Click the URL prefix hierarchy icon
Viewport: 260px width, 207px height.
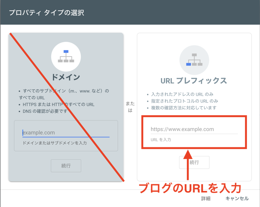pos(194,60)
